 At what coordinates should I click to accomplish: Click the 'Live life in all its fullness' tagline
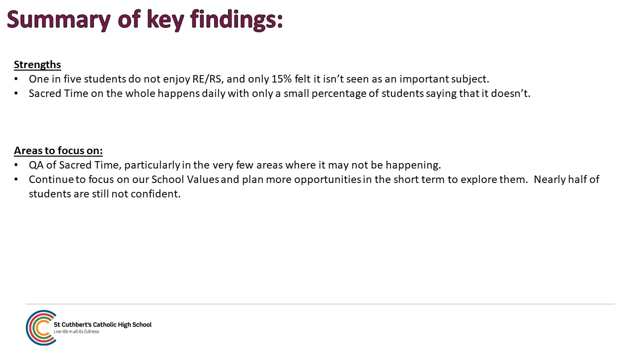coord(77,332)
